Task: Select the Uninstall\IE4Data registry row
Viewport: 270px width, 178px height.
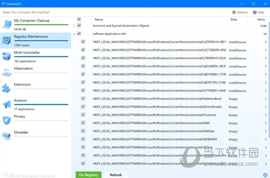Action: click(170, 131)
